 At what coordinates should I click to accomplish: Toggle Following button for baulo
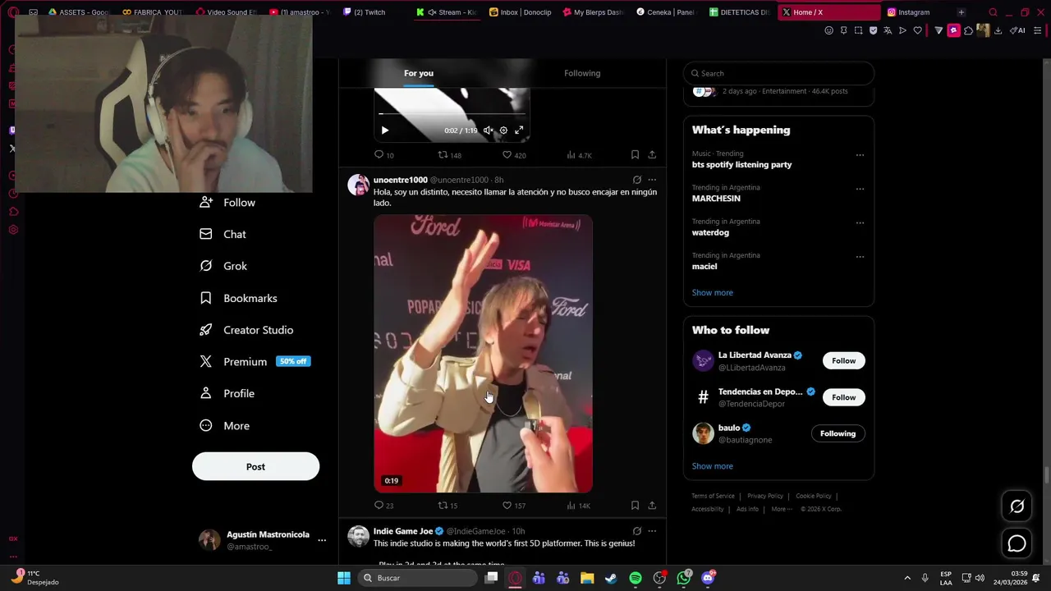pos(838,433)
